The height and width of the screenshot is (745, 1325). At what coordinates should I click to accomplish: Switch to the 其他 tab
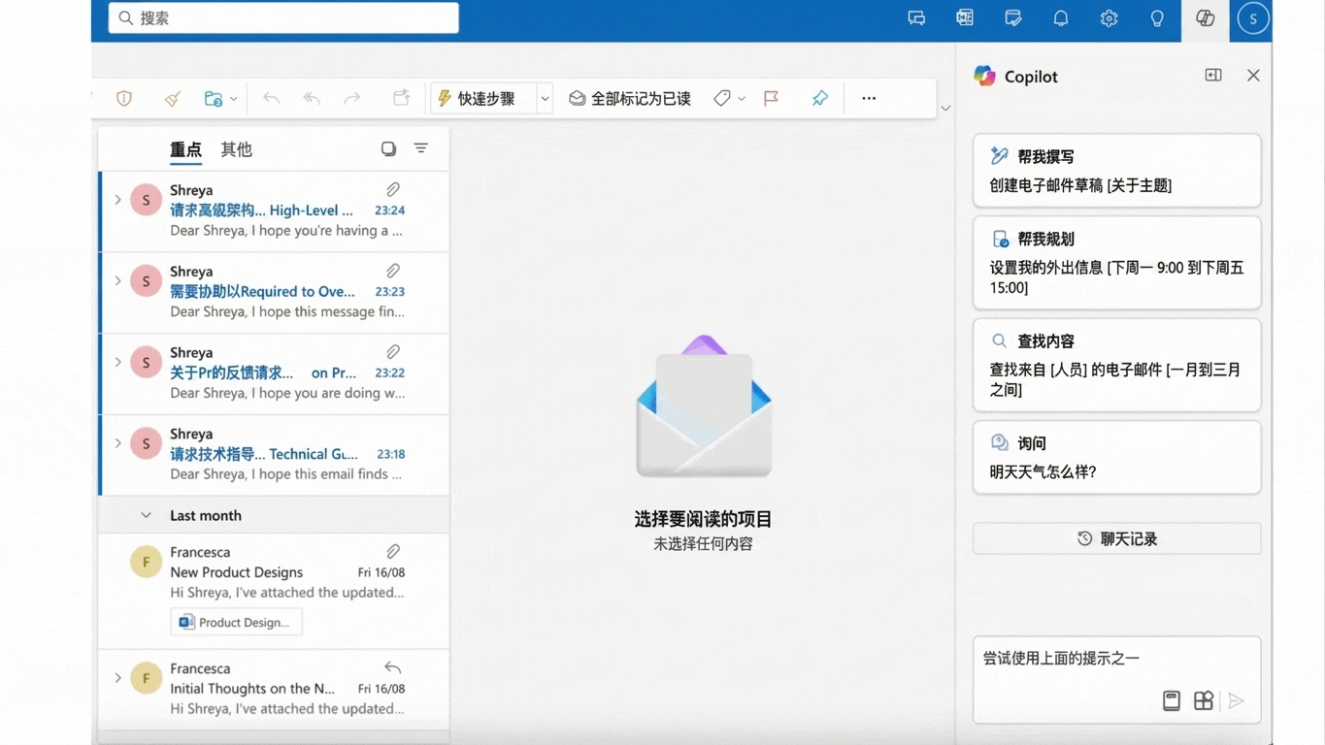pyautogui.click(x=236, y=149)
